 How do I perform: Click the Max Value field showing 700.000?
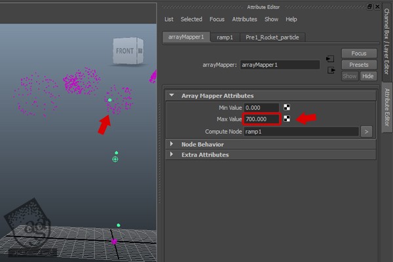pyautogui.click(x=261, y=119)
